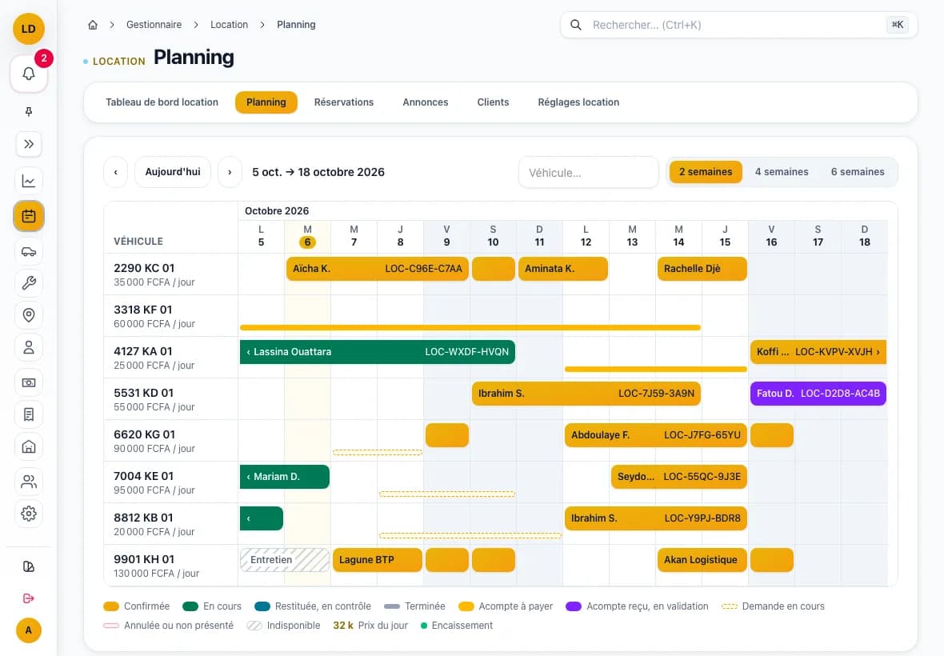The image size is (944, 656).
Task: Switch to 4 semaines view
Action: click(782, 172)
